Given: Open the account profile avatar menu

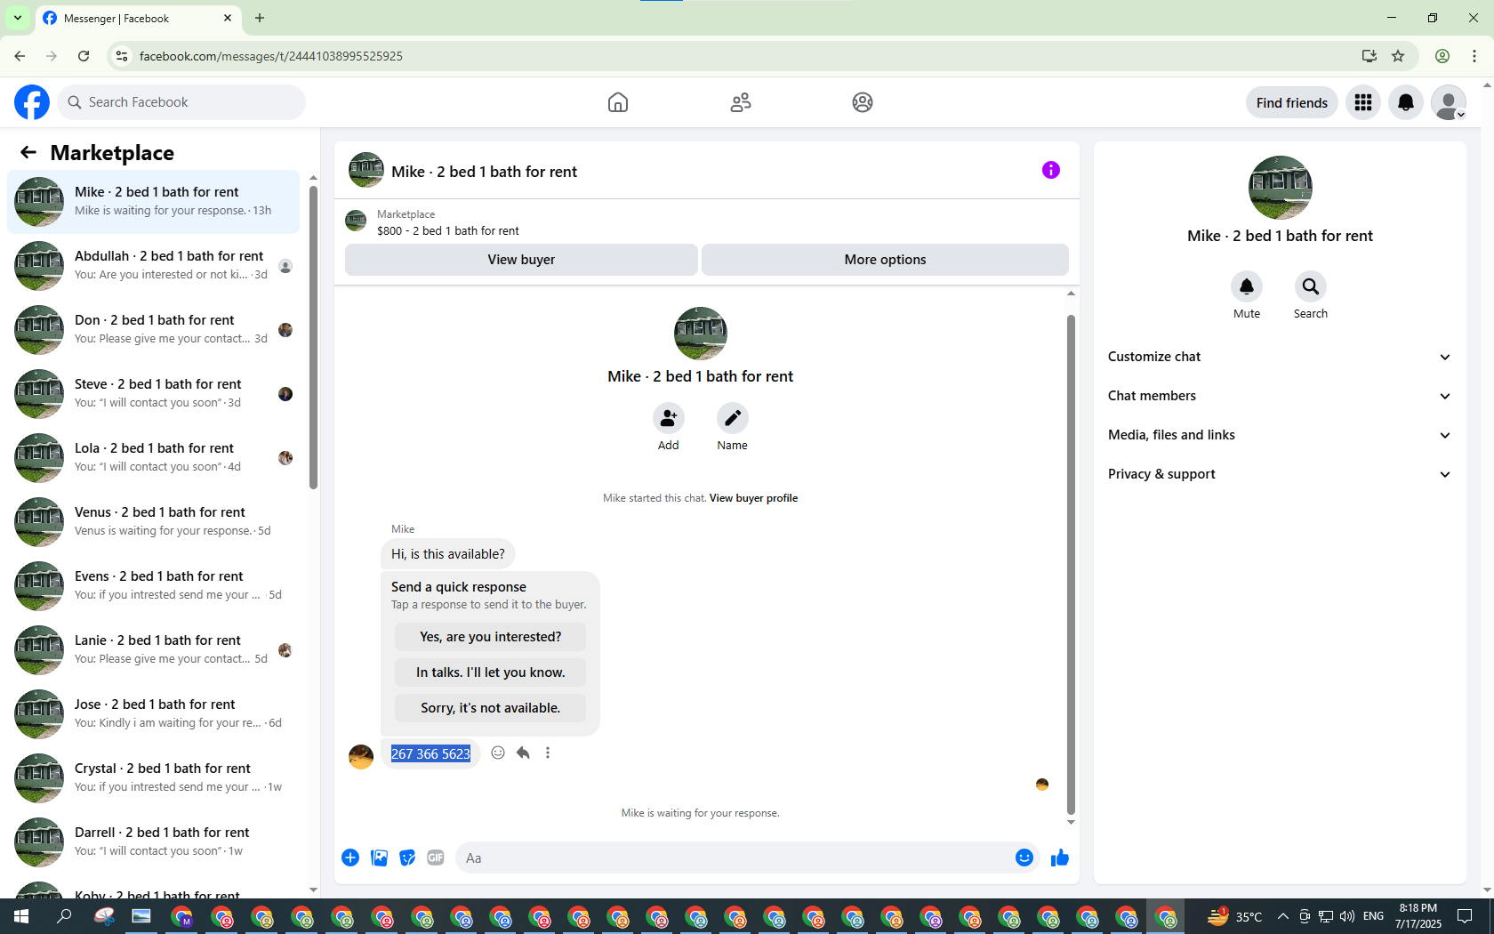Looking at the screenshot, I should pos(1449,102).
